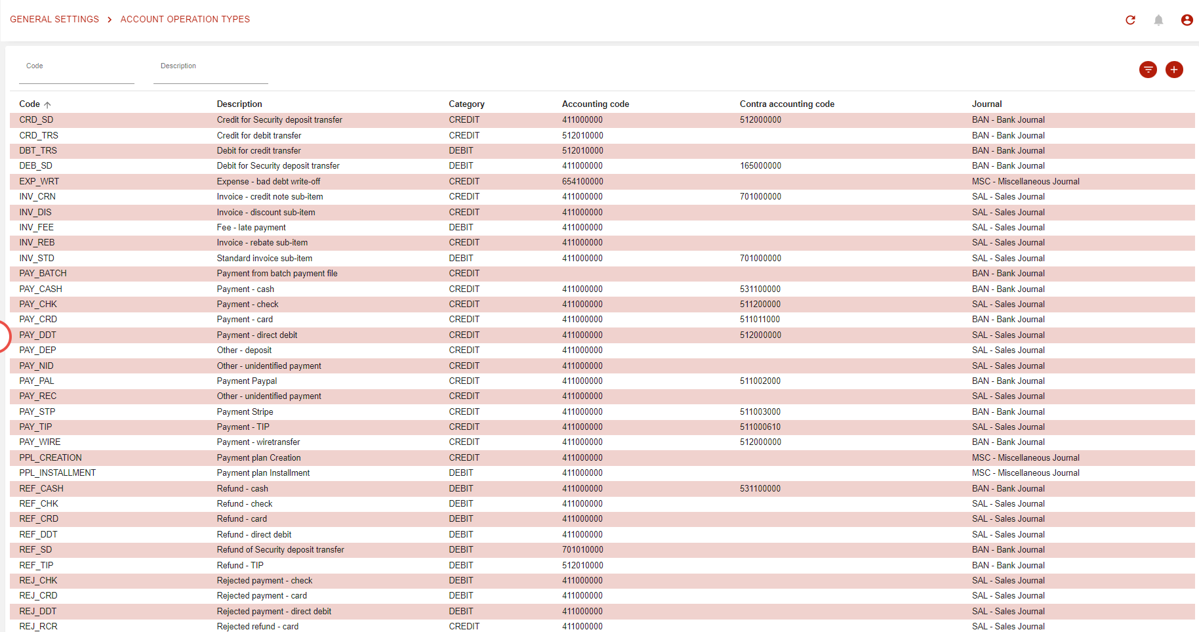Add a new account operation type
1199x632 pixels.
tap(1174, 70)
